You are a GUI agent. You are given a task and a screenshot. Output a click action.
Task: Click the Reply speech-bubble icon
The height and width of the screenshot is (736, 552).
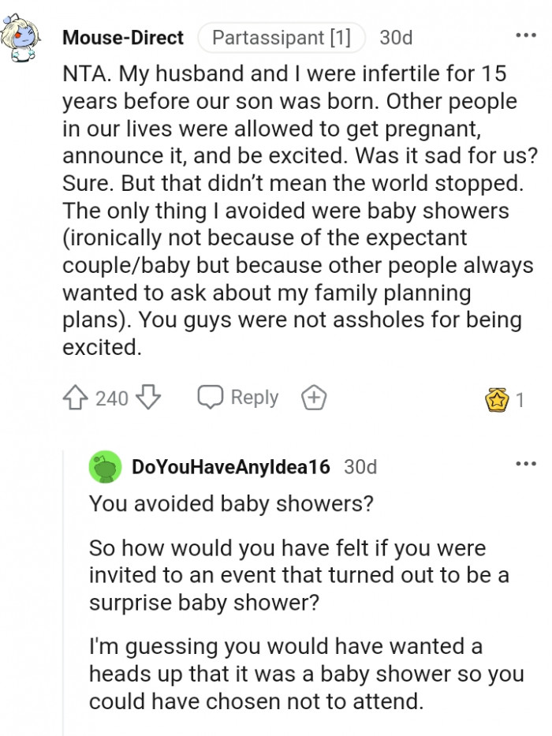(x=210, y=398)
